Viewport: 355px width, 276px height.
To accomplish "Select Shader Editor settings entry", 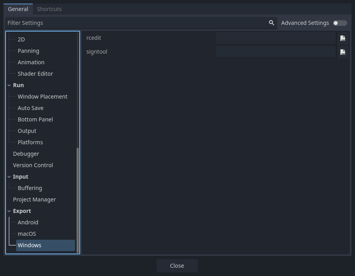I will 35,74.
